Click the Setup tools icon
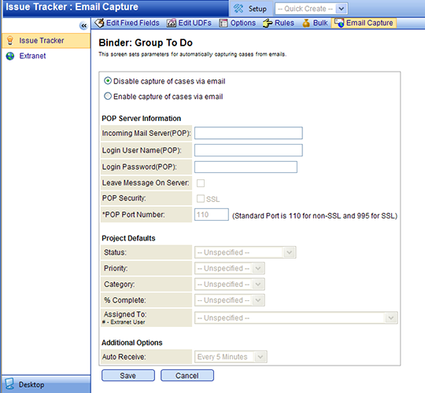425x393 pixels. pyautogui.click(x=238, y=9)
